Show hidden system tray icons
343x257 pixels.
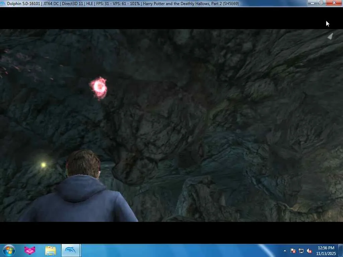click(x=285, y=251)
